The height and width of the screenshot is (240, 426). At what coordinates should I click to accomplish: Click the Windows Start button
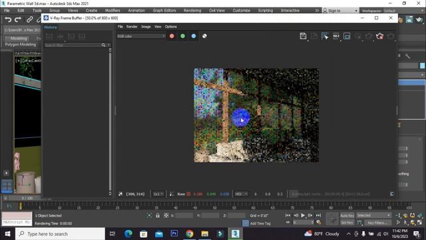point(7,233)
